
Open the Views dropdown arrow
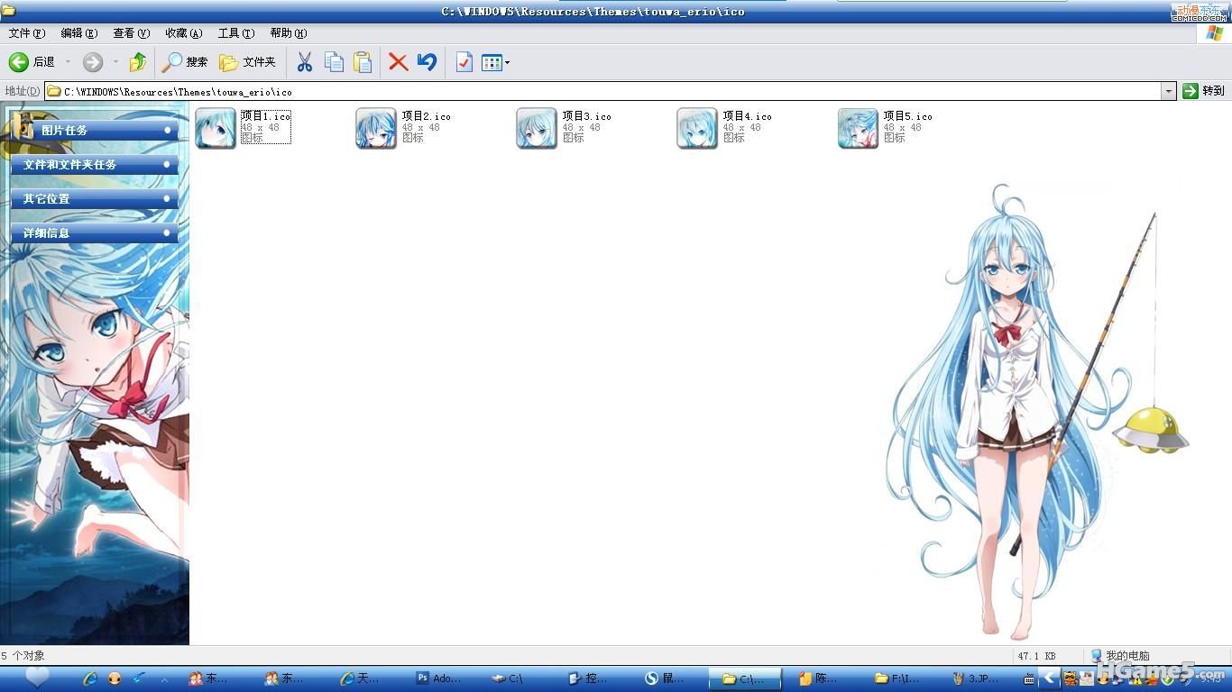(x=508, y=62)
